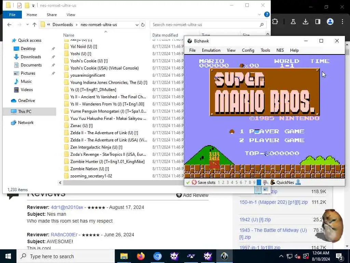Refresh the nes-romset-ultra-us folder

coord(143,25)
